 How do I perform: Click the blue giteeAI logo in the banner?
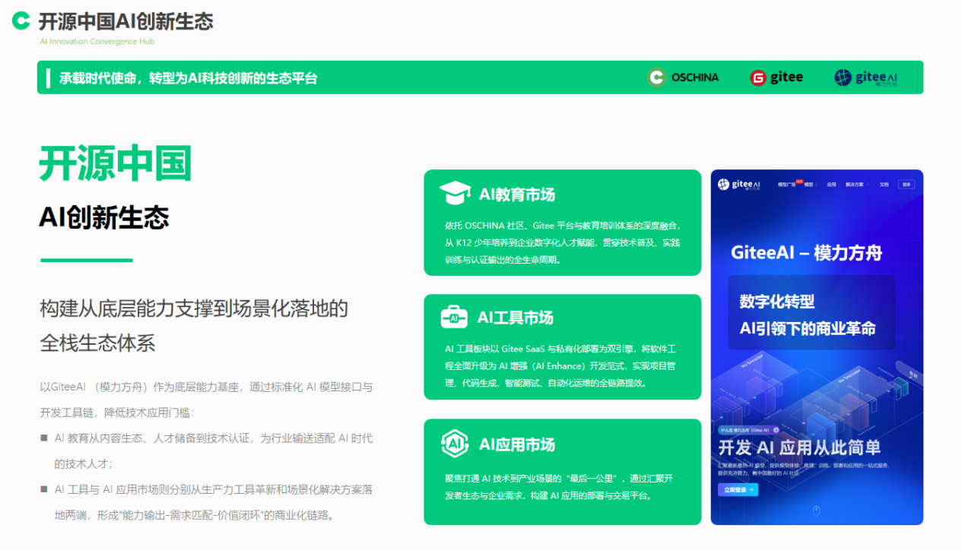[866, 77]
